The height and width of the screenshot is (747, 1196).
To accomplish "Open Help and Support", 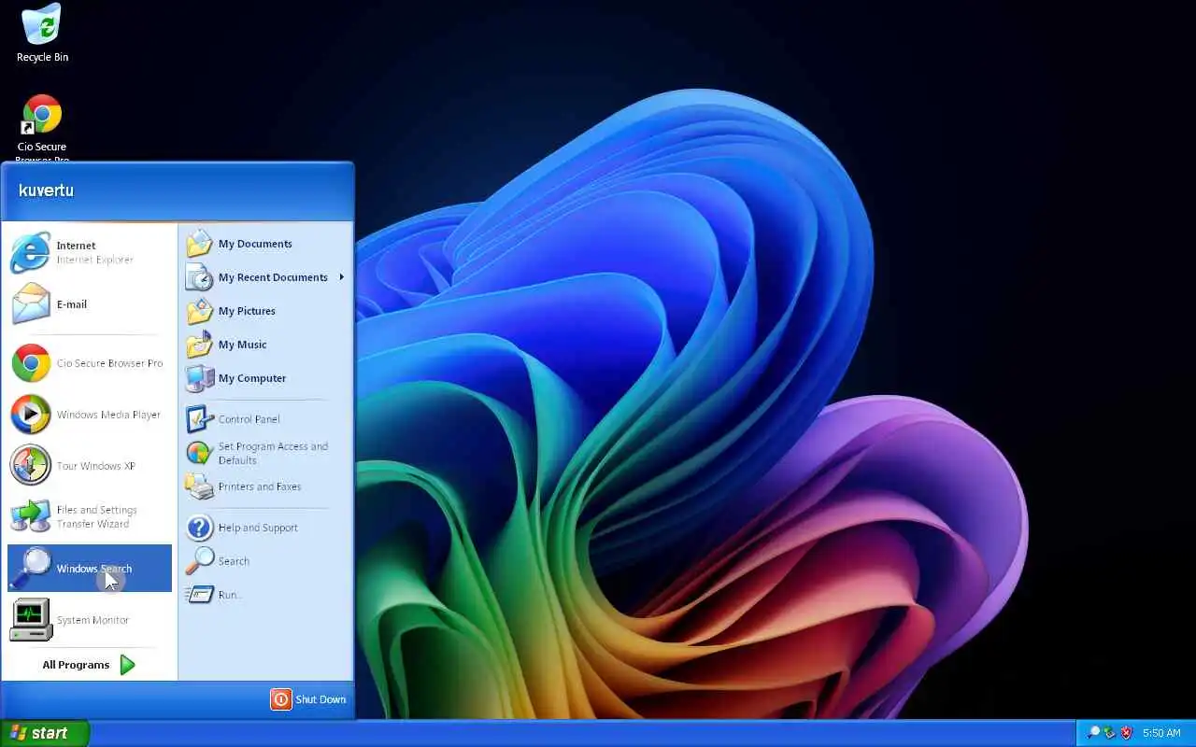I will [x=266, y=528].
